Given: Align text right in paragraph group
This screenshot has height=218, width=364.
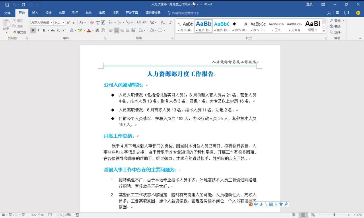Looking at the screenshot, I should point(122,30).
